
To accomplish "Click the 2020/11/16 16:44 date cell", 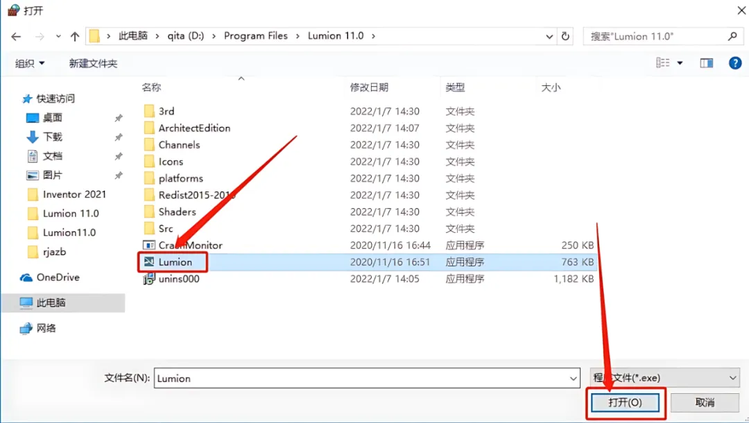I will coord(390,245).
